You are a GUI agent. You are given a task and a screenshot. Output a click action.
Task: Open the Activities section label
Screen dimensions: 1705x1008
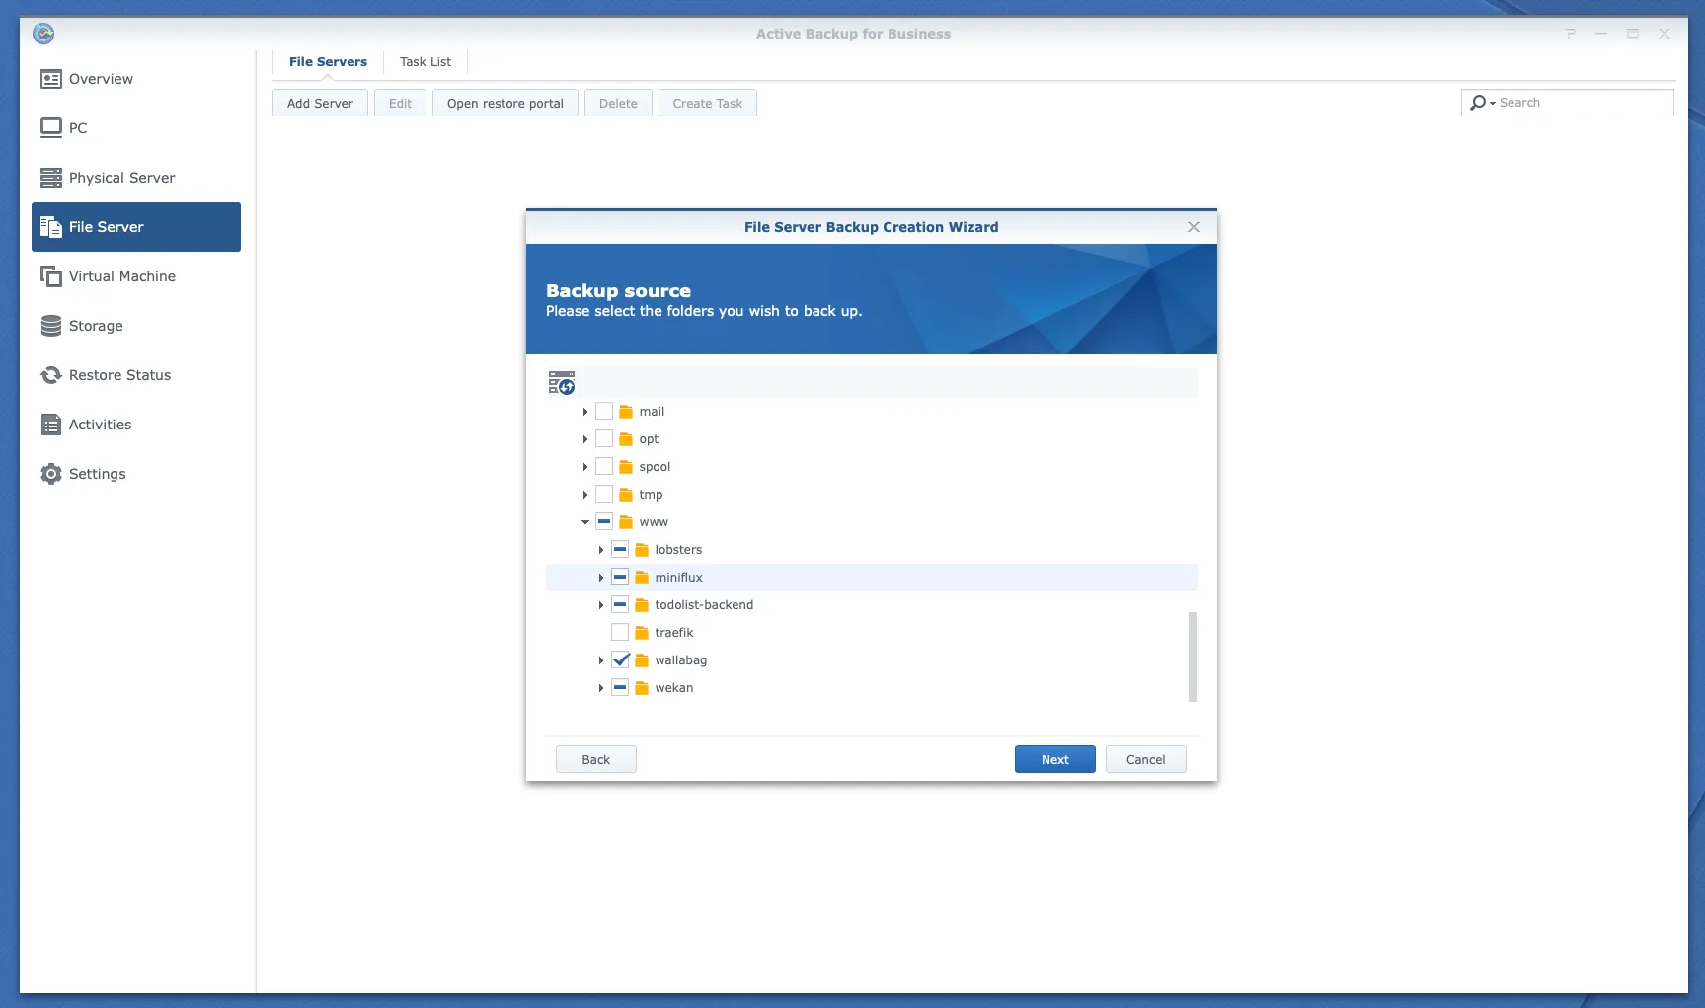[x=100, y=425]
